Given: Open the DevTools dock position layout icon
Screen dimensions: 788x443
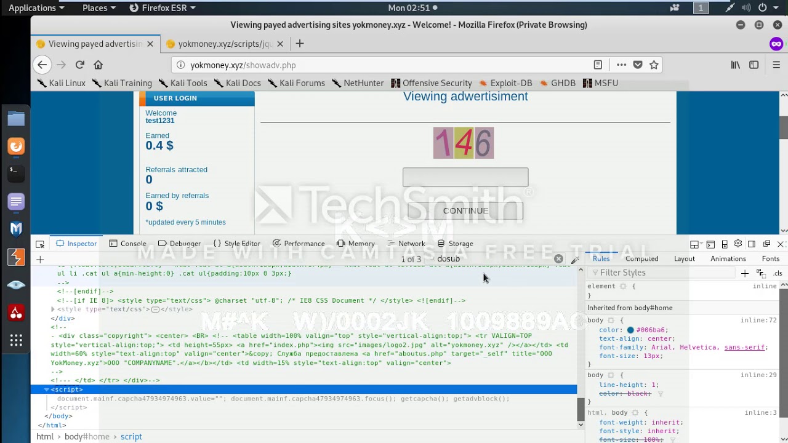Looking at the screenshot, I should pyautogui.click(x=694, y=244).
